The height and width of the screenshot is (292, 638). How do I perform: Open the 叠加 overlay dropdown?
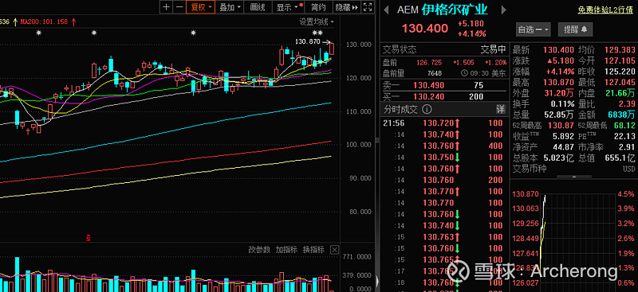tap(230, 7)
